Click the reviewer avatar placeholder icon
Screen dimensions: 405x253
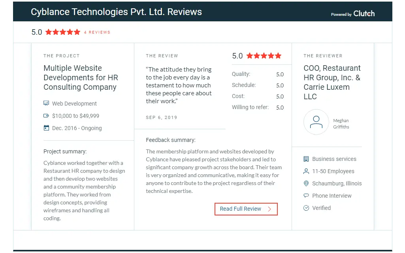click(x=316, y=122)
